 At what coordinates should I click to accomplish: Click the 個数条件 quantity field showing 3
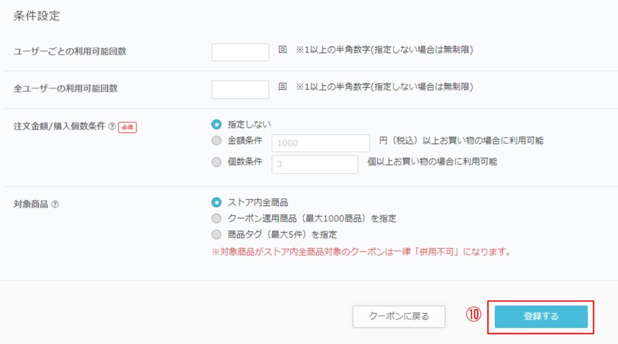coord(314,164)
